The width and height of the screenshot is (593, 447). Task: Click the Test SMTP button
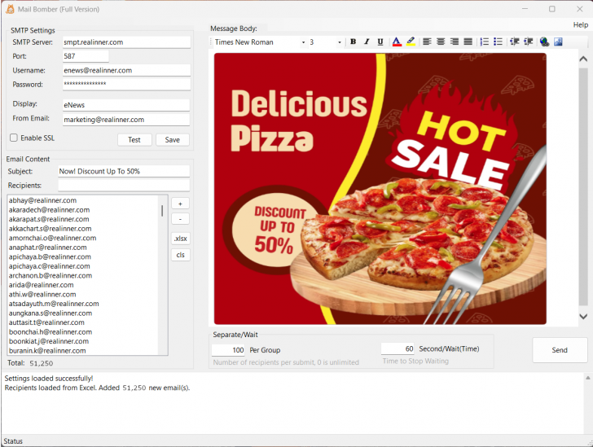click(134, 139)
